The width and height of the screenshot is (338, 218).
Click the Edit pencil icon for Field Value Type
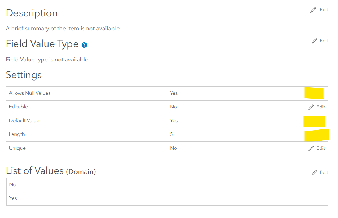click(x=313, y=40)
